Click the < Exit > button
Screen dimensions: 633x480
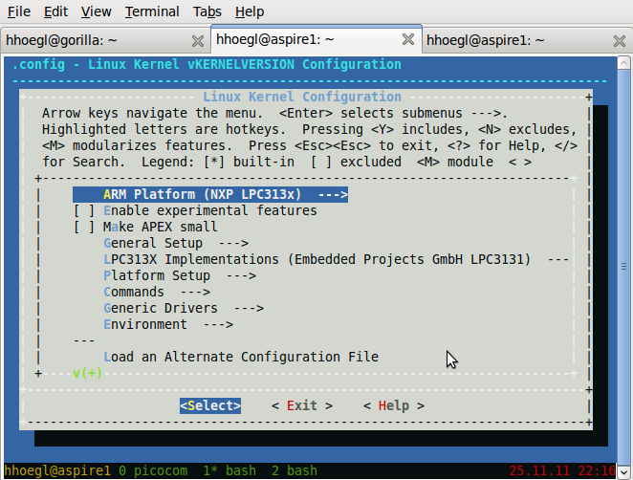pyautogui.click(x=302, y=405)
